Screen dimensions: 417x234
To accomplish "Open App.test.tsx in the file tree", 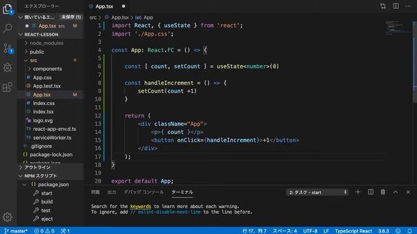I will 47,86.
